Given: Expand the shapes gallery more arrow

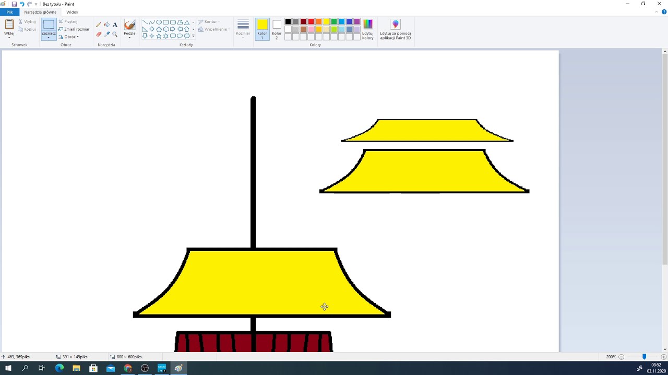Looking at the screenshot, I should 193,36.
